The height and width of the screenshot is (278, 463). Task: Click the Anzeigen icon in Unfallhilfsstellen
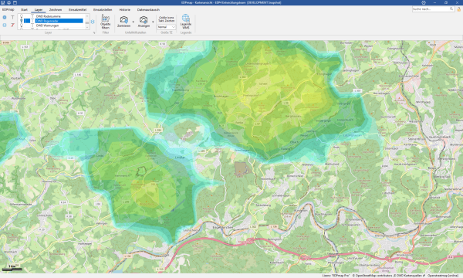(x=144, y=22)
